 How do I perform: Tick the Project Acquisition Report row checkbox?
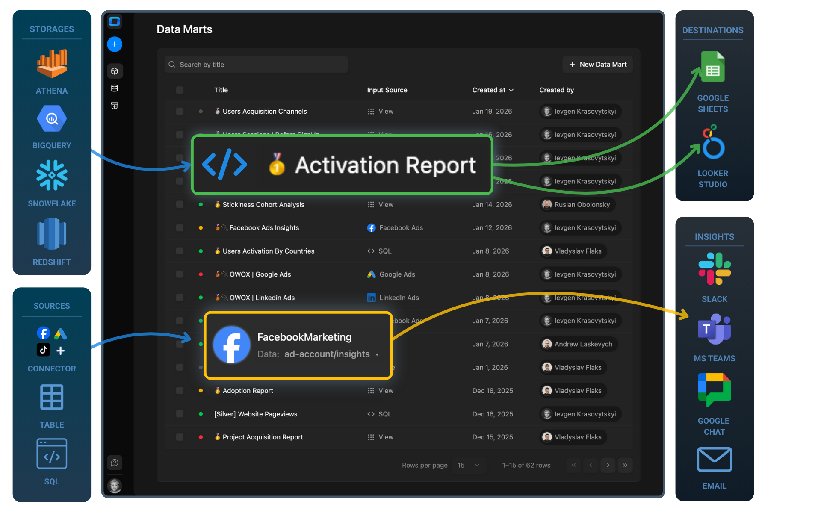180,437
